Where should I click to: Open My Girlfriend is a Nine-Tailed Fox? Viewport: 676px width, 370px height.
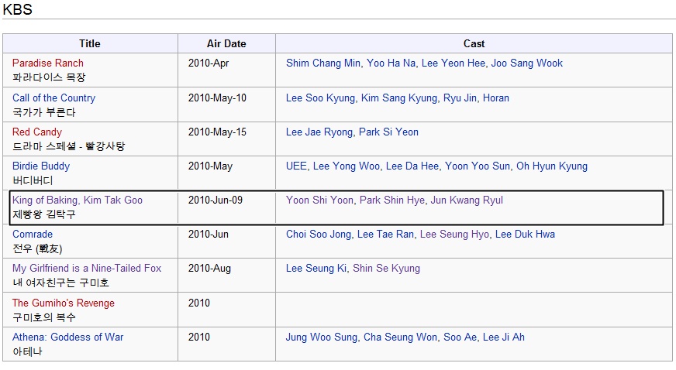[x=87, y=269]
